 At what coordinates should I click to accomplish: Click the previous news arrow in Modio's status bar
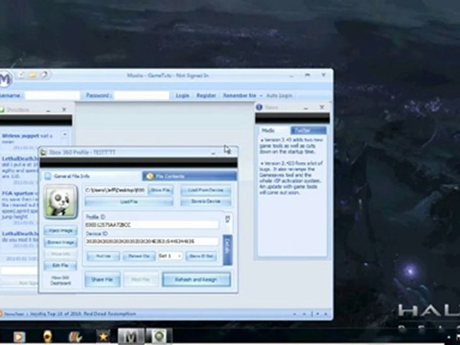point(295,314)
